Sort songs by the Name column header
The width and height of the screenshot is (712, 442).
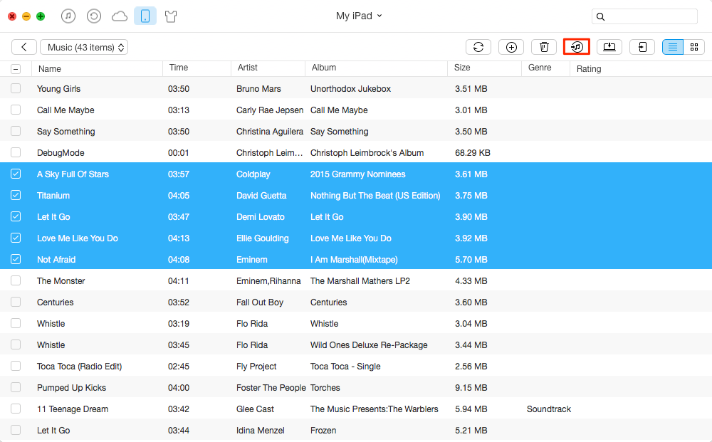(50, 69)
